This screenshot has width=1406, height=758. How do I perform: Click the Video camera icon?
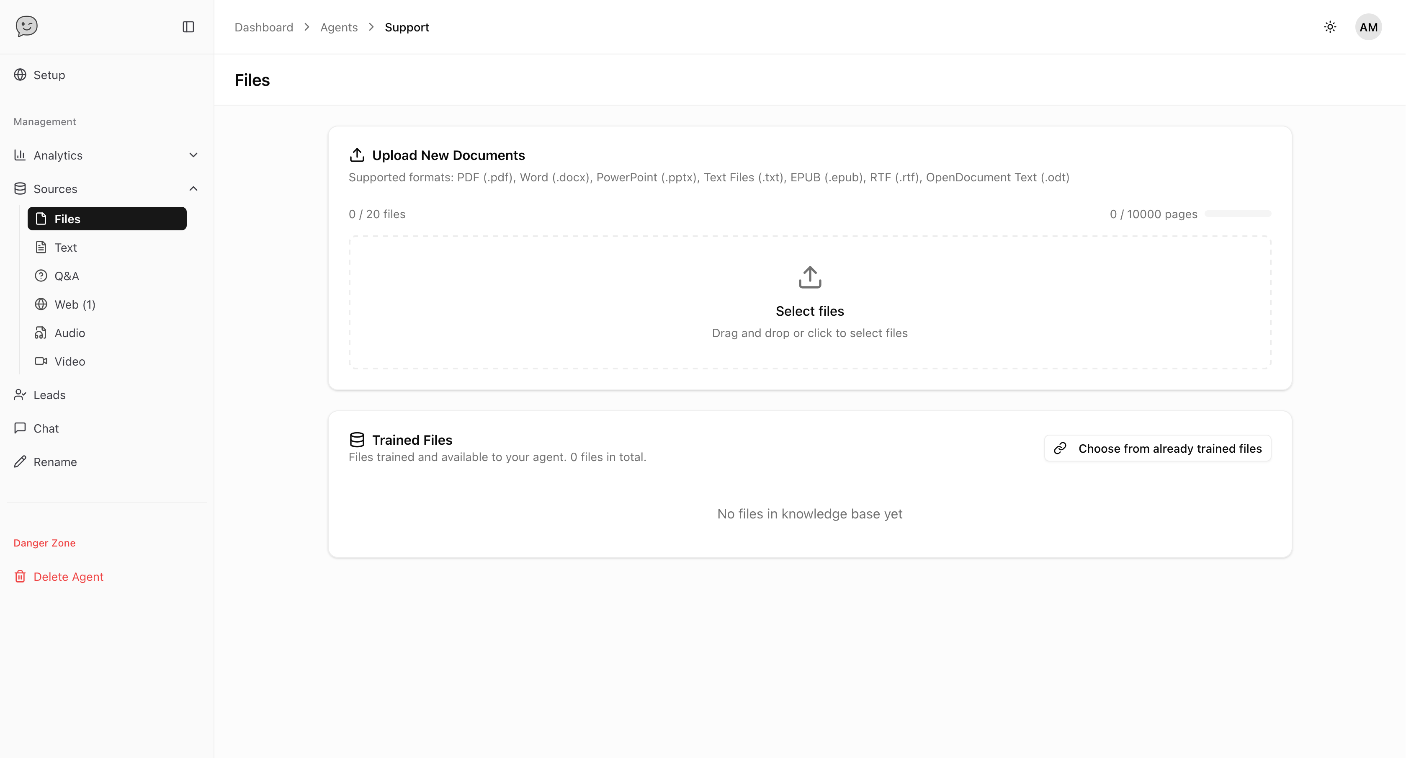[x=41, y=361]
